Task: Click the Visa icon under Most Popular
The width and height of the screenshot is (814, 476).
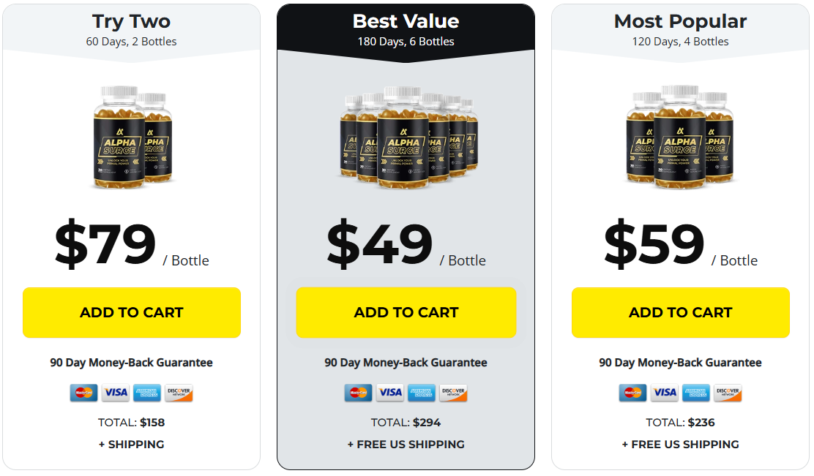Action: [665, 393]
